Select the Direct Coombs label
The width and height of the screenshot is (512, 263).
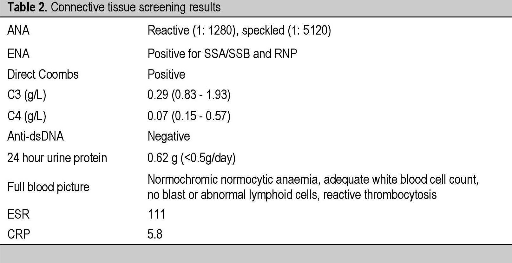(x=43, y=74)
